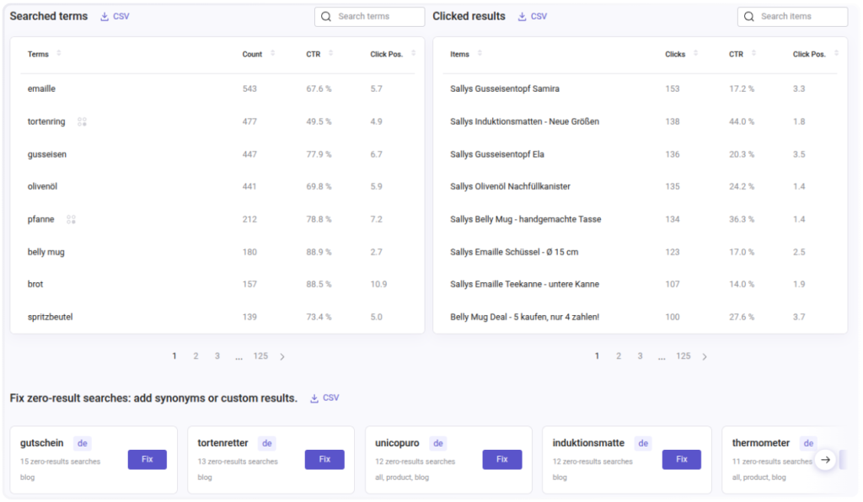The width and height of the screenshot is (863, 502).
Task: Open page 3 of Clicked results
Action: (x=640, y=356)
